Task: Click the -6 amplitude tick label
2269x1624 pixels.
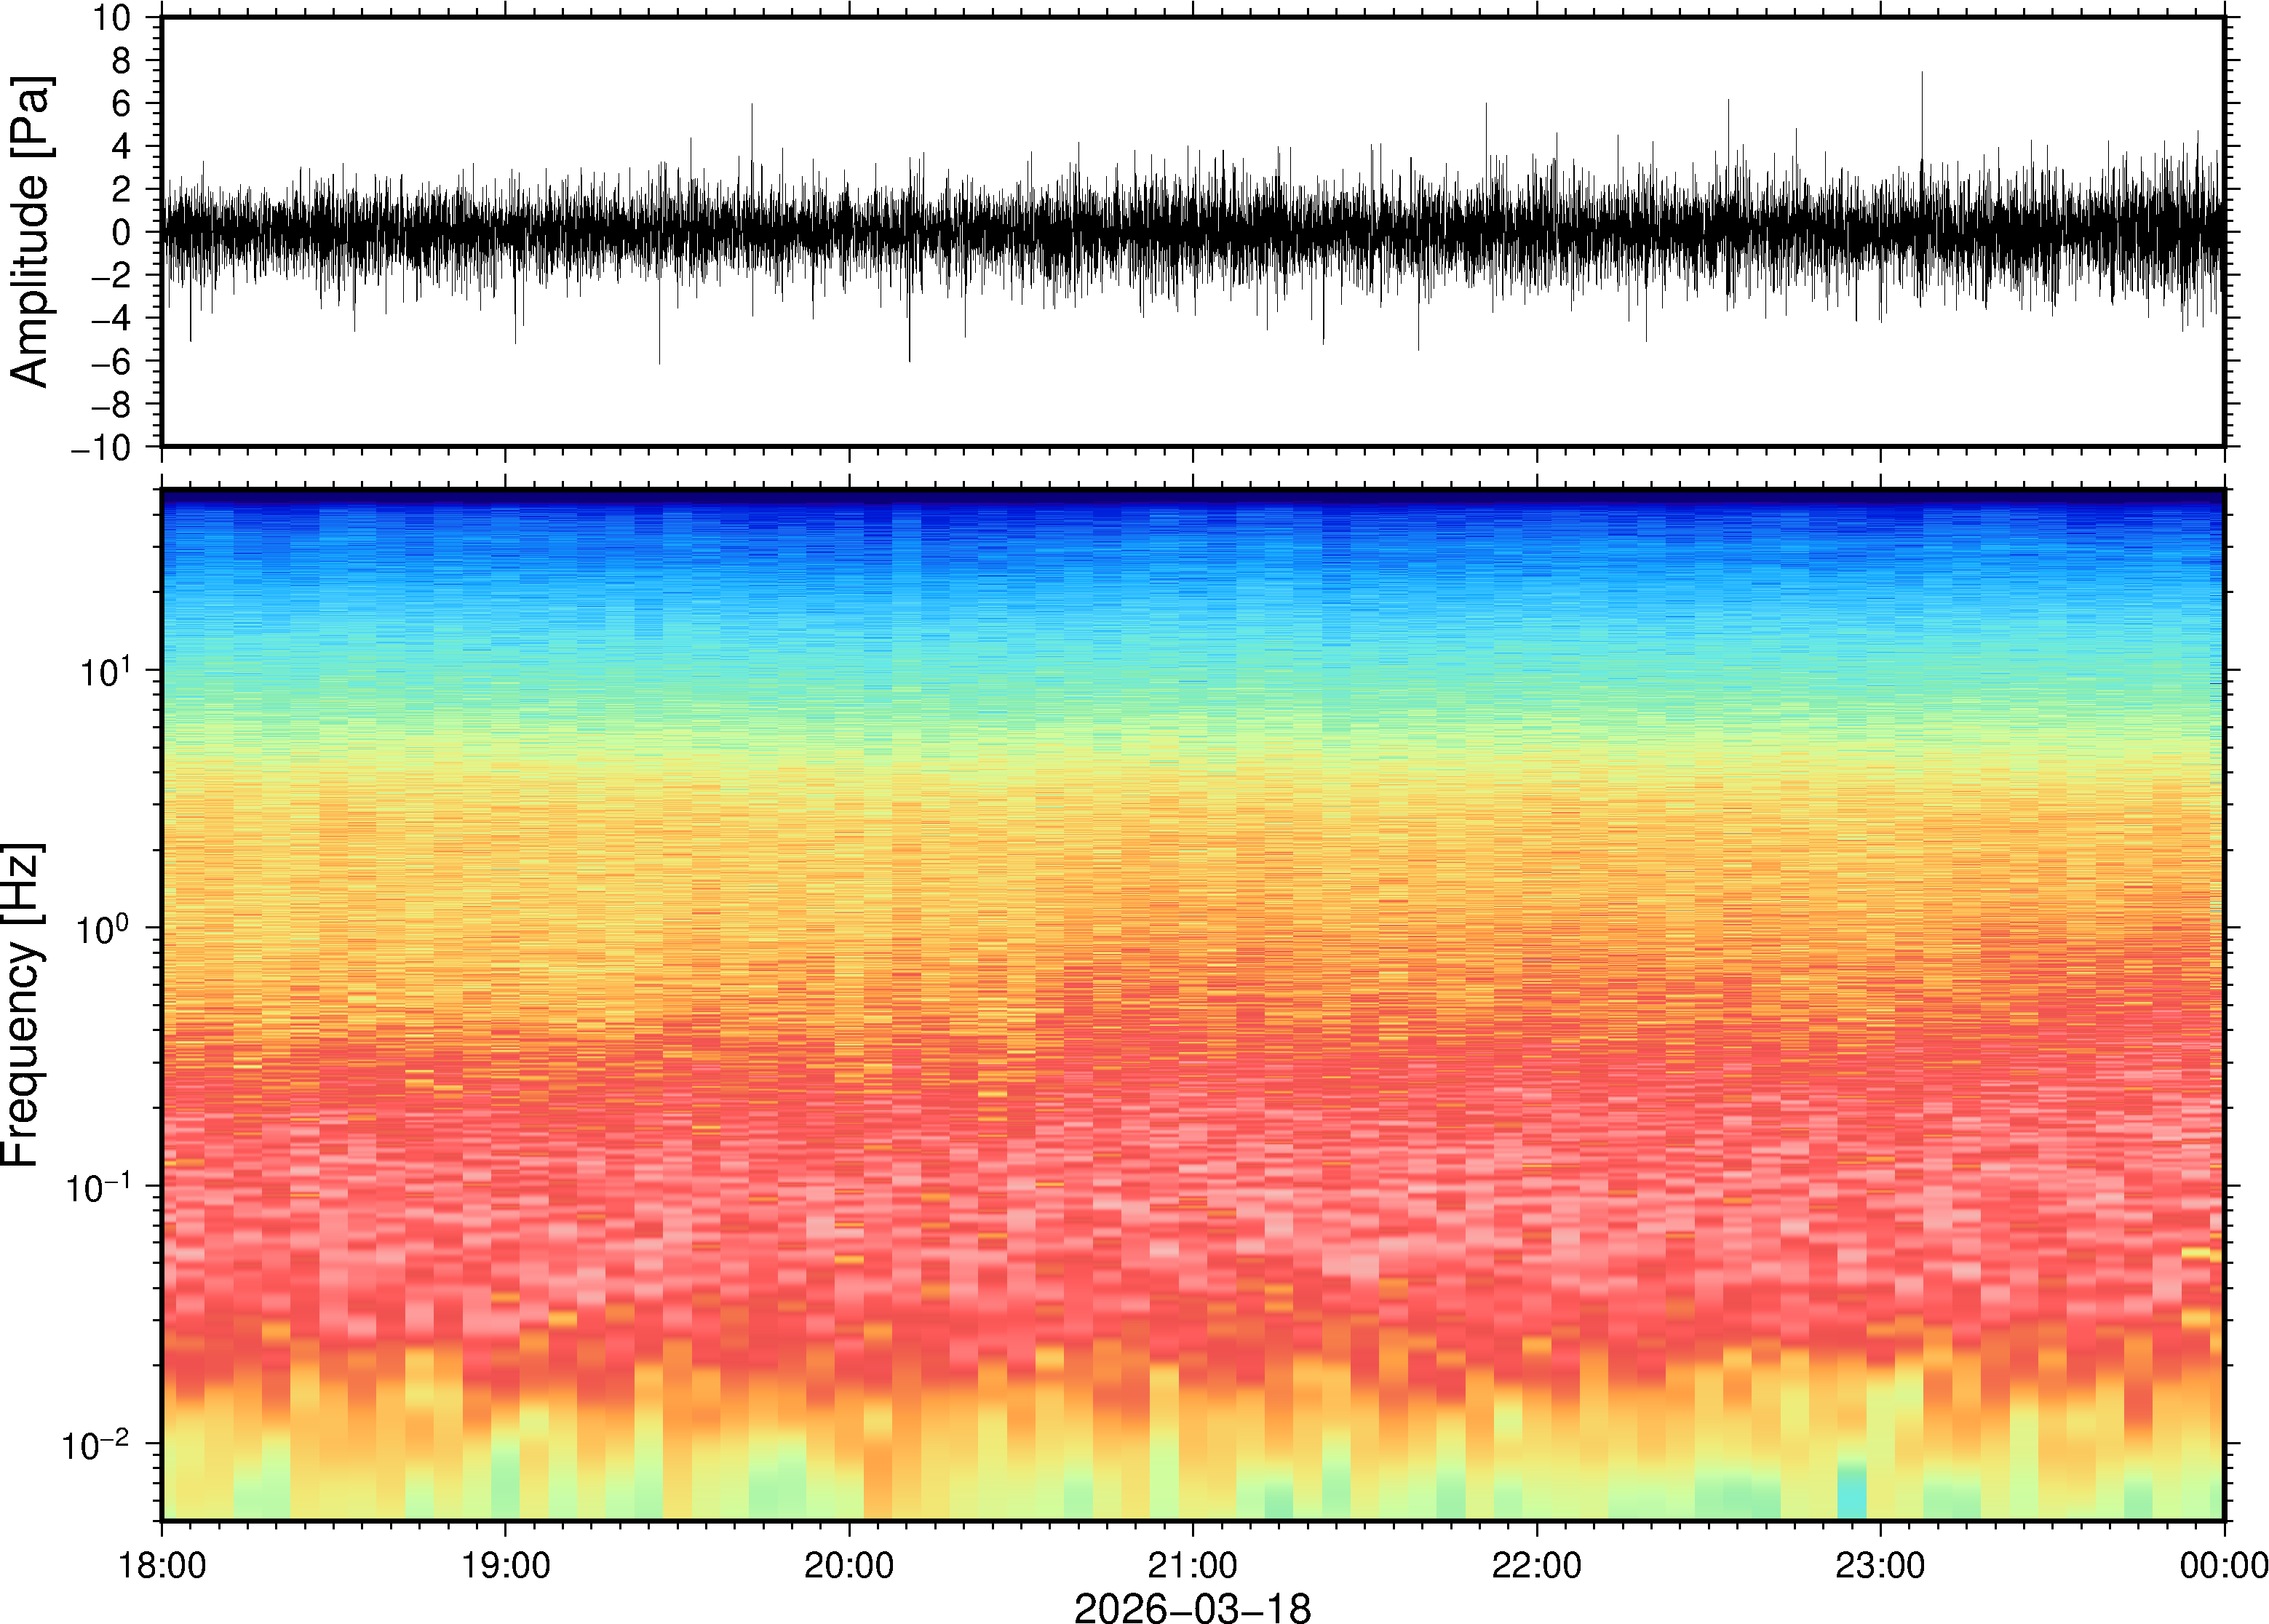Action: pyautogui.click(x=110, y=361)
